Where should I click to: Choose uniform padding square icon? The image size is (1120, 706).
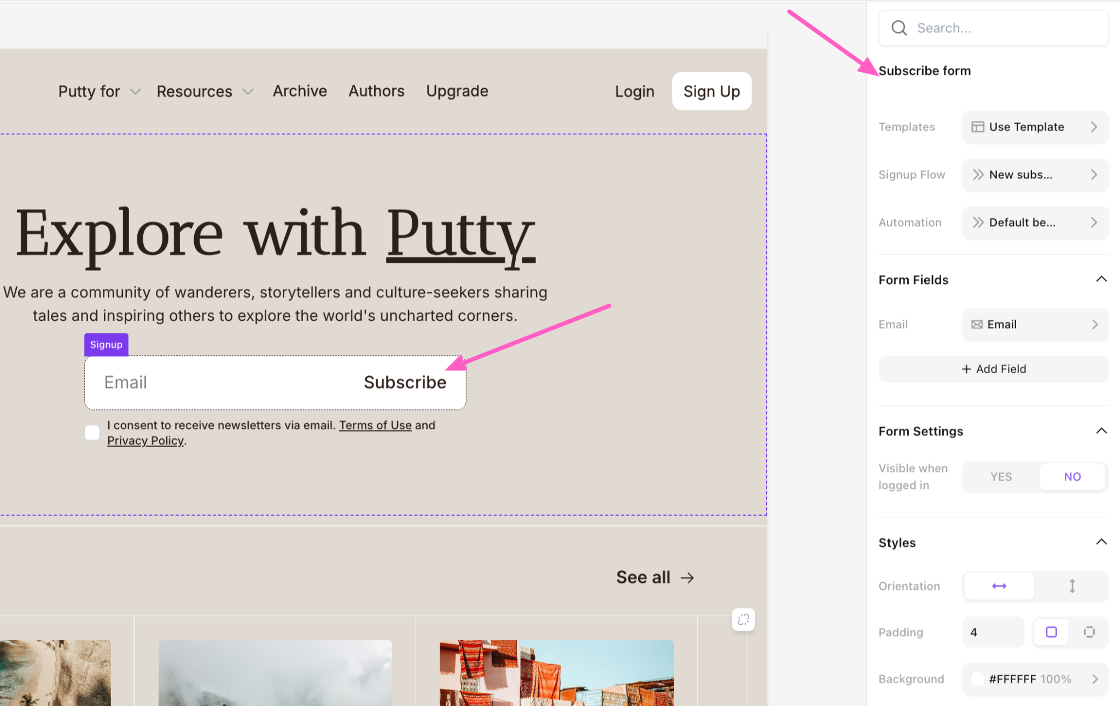pos(1051,632)
